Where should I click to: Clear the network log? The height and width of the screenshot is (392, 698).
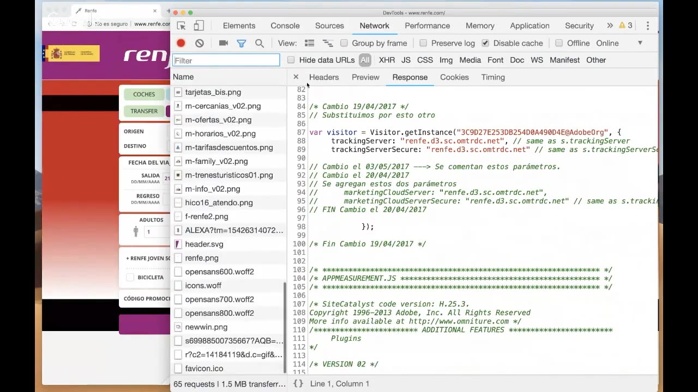coord(200,43)
